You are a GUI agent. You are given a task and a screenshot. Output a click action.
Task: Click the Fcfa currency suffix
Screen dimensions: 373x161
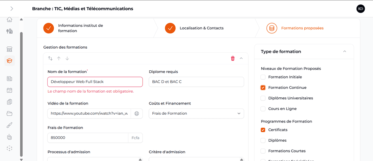point(136,138)
